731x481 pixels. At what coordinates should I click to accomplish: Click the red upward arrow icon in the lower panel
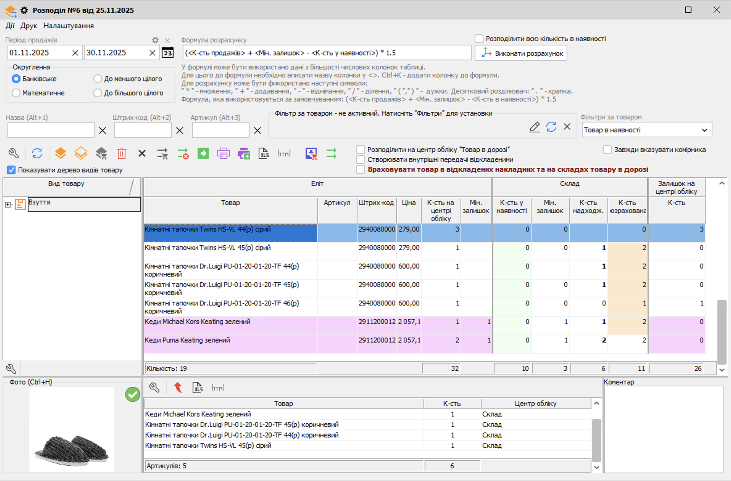coord(178,387)
